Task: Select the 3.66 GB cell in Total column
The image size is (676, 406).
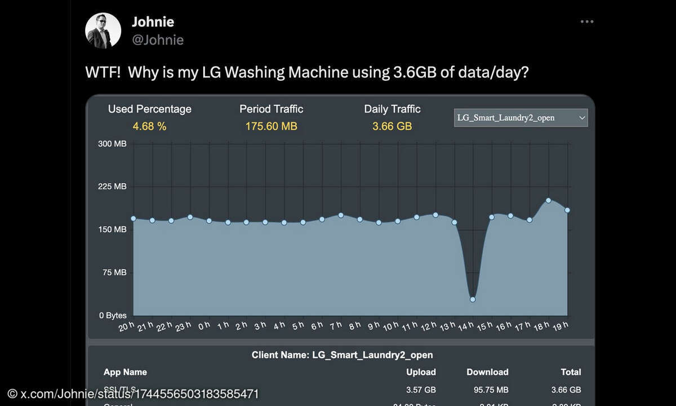Action: tap(567, 390)
